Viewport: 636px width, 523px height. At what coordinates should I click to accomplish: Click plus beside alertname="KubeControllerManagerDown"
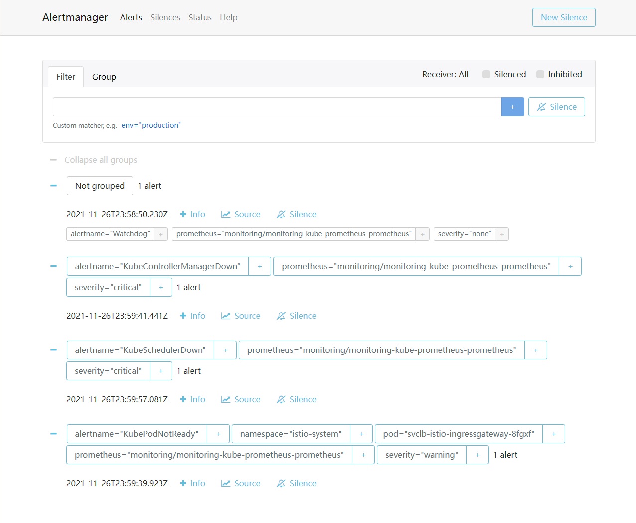click(x=260, y=266)
